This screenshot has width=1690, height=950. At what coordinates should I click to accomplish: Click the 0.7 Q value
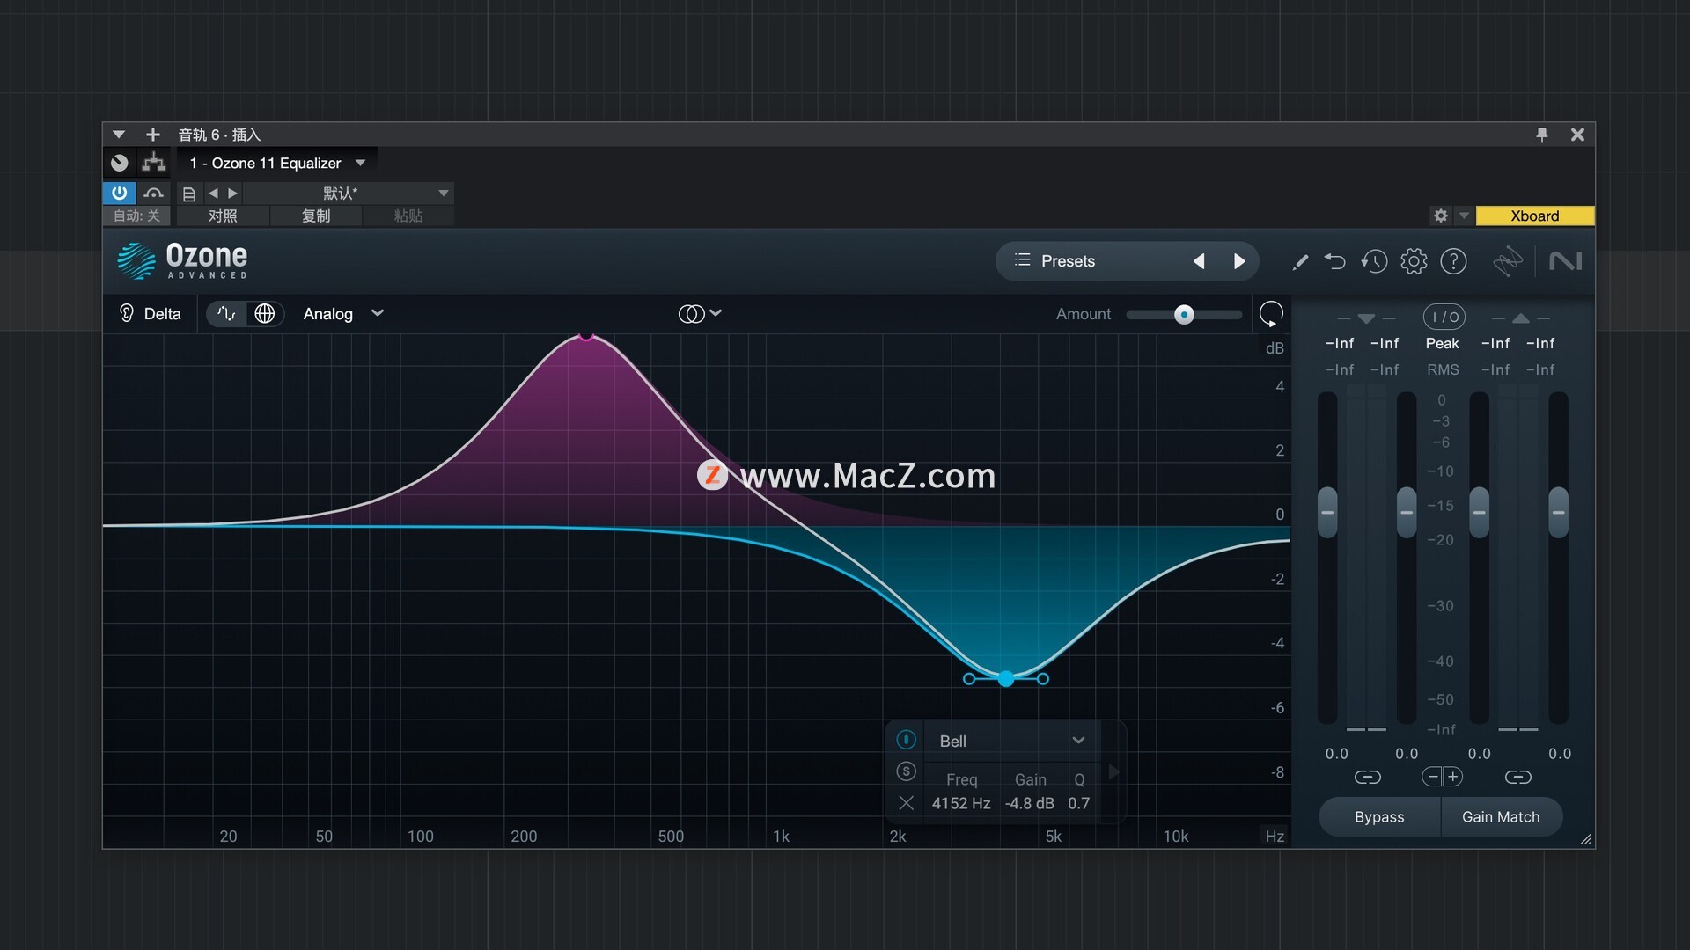click(x=1078, y=803)
